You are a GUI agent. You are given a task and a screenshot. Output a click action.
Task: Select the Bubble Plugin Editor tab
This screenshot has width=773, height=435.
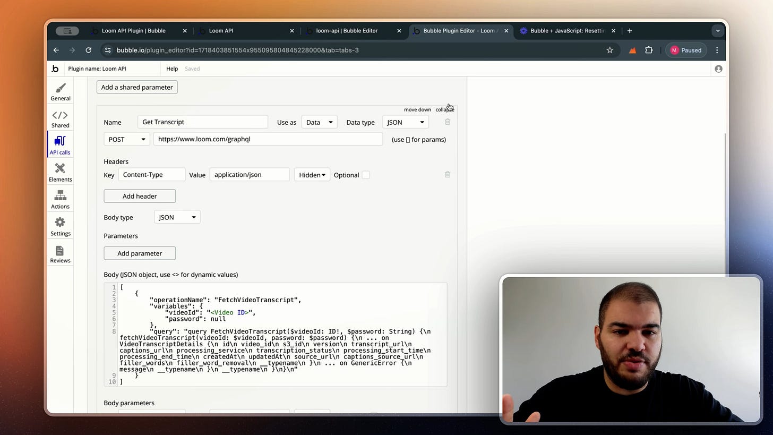point(460,31)
